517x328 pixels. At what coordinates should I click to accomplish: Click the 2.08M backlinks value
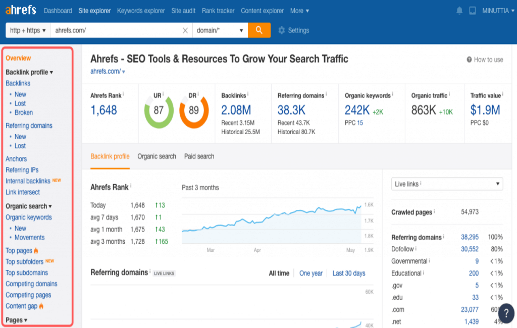pyautogui.click(x=236, y=110)
